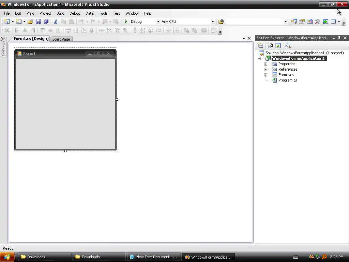This screenshot has height=262, width=349.
Task: Click the Align to Grid layout icon
Action: pyautogui.click(x=7, y=30)
